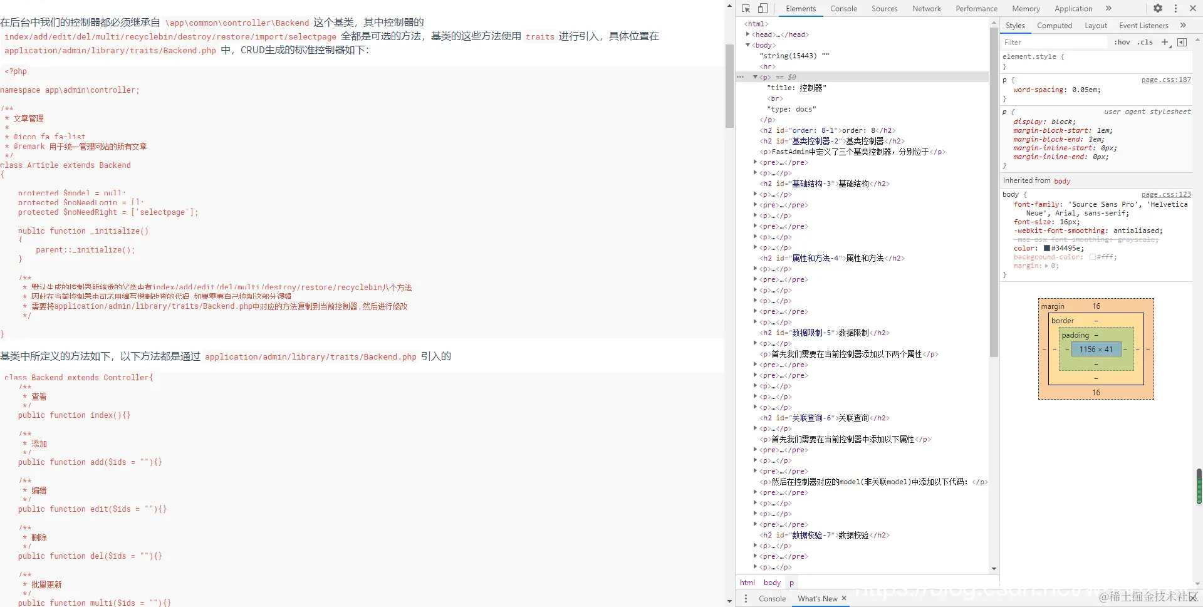Image resolution: width=1203 pixels, height=607 pixels.
Task: Select p in the breadcrumb bar
Action: (x=791, y=583)
